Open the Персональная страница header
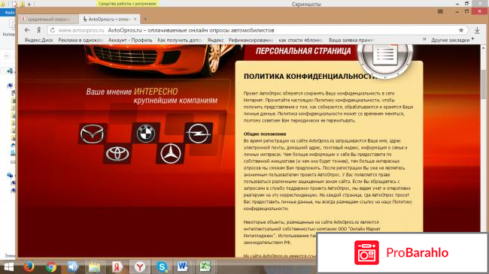This screenshot has height=274, width=489. coord(303,51)
